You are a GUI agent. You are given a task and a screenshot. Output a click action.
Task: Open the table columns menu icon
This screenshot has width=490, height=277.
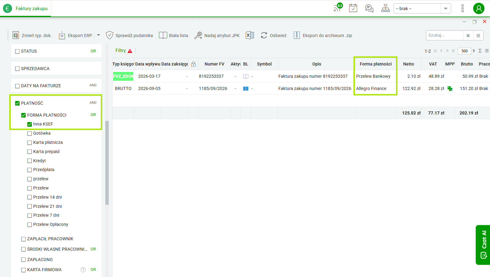coord(487,51)
